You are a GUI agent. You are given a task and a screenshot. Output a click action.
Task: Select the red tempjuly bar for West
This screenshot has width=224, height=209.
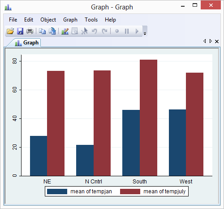point(194,124)
